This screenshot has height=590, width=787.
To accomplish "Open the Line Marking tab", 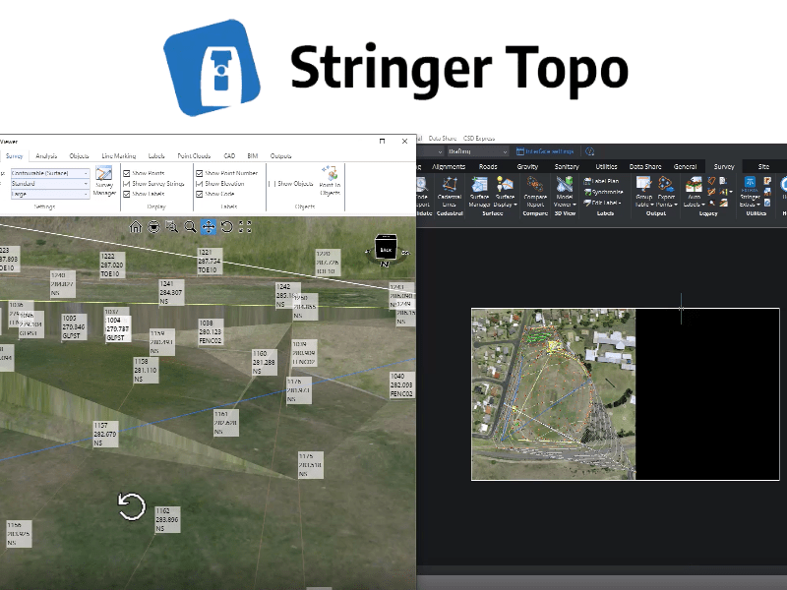I will click(x=118, y=156).
